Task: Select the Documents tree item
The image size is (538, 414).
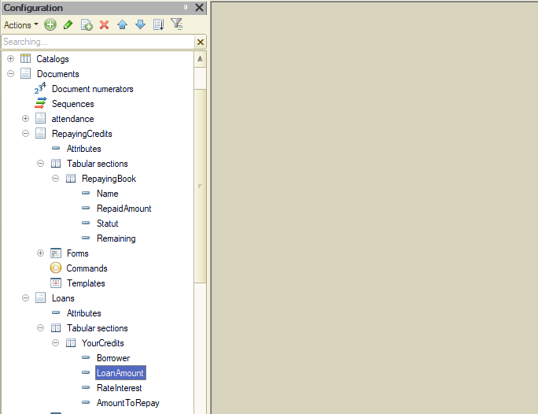Action: pos(58,74)
